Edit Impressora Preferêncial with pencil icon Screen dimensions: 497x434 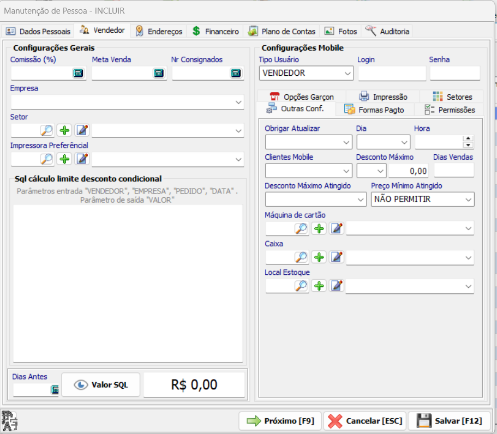pyautogui.click(x=82, y=159)
